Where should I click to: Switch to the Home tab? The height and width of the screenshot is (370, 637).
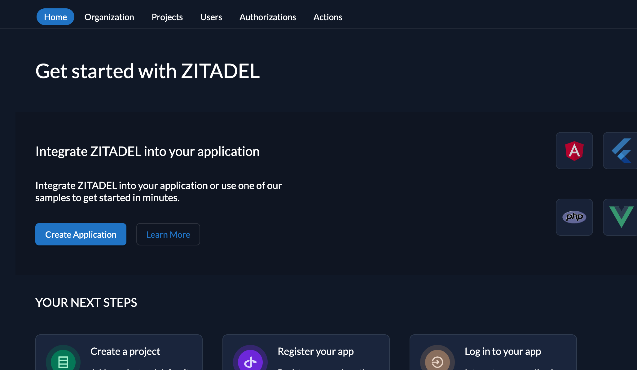pyautogui.click(x=55, y=17)
